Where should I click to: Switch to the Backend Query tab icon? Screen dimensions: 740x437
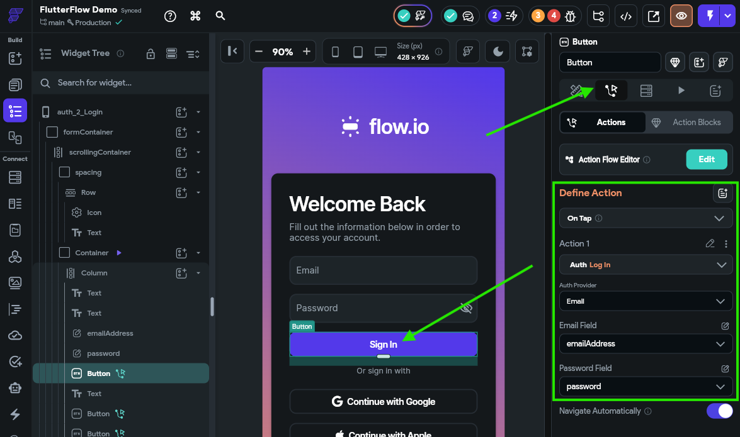(646, 91)
